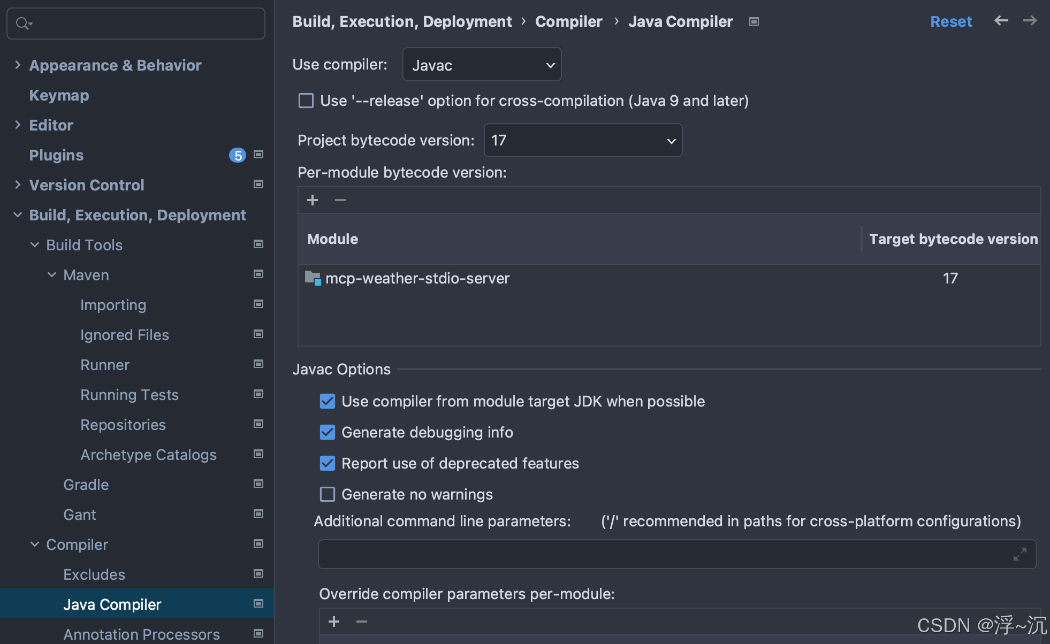Uncheck Generate debugging info
This screenshot has height=644, width=1050.
328,432
